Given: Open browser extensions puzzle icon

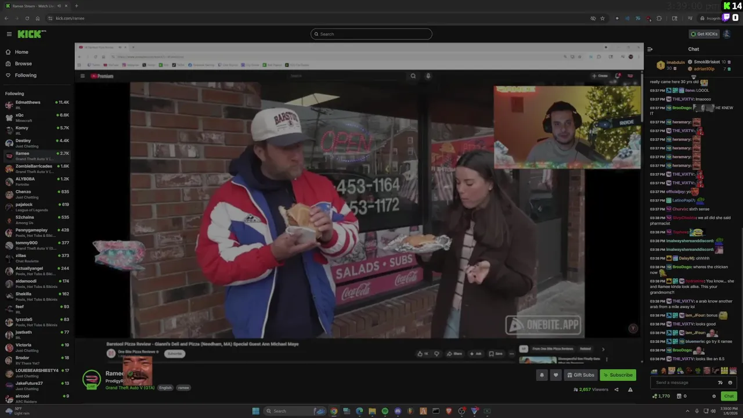Looking at the screenshot, I should pyautogui.click(x=659, y=18).
